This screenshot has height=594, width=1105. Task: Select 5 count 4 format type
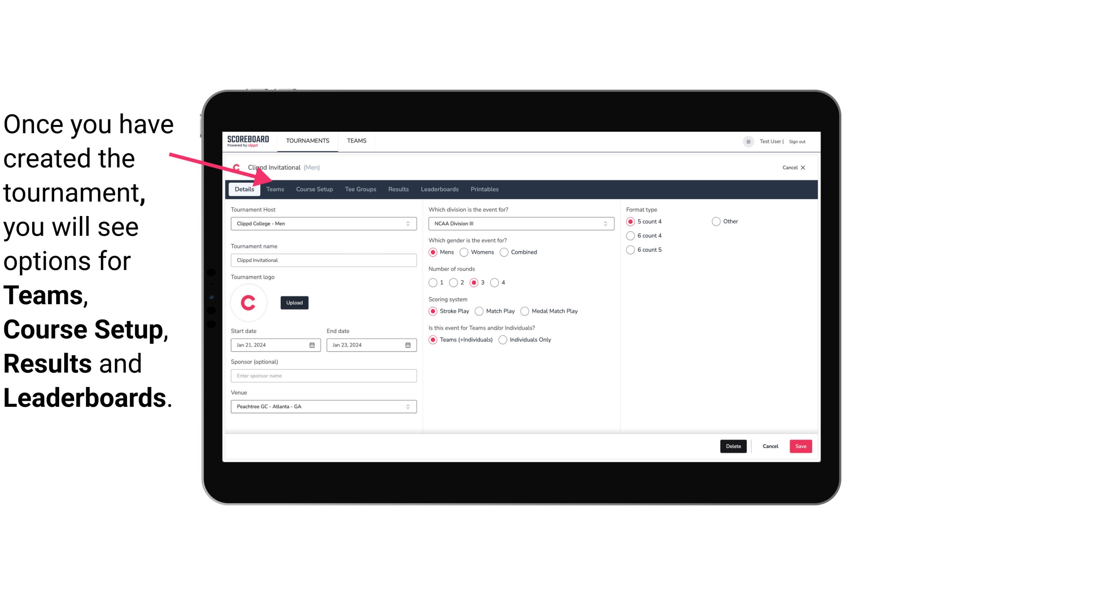630,221
